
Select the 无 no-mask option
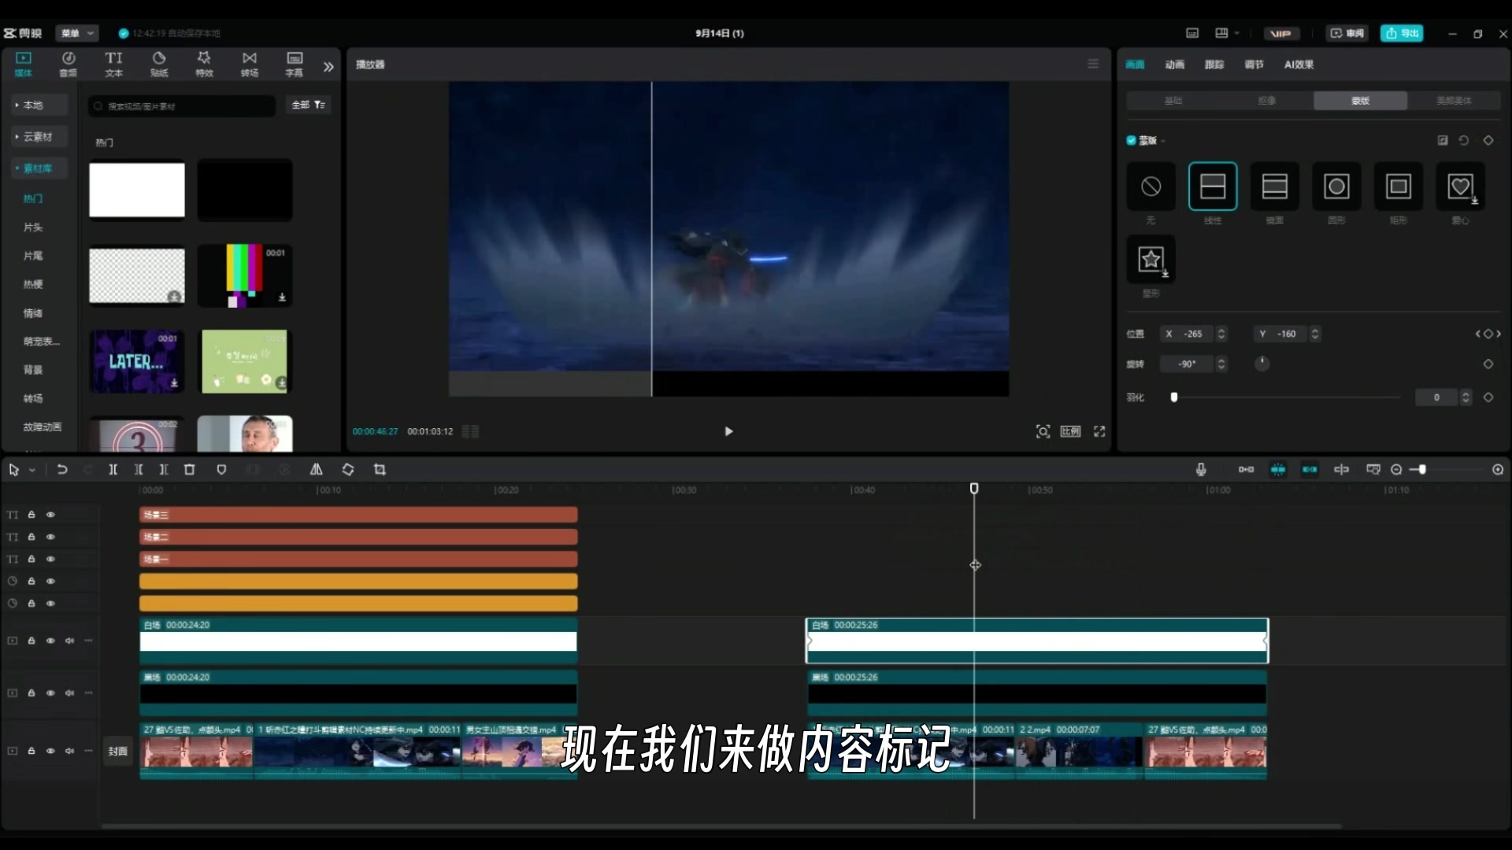pyautogui.click(x=1151, y=187)
